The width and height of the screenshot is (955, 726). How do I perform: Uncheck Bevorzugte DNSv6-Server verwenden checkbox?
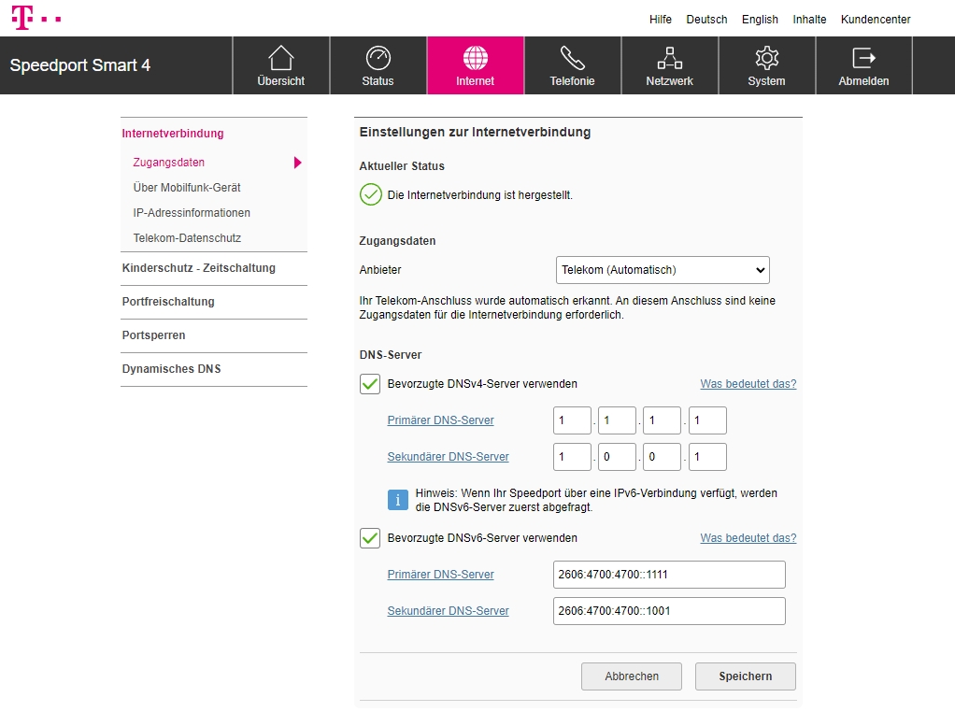click(x=370, y=538)
